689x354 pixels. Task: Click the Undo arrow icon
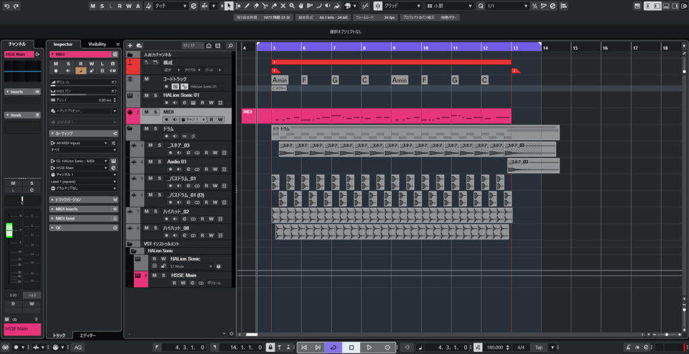[x=7, y=6]
